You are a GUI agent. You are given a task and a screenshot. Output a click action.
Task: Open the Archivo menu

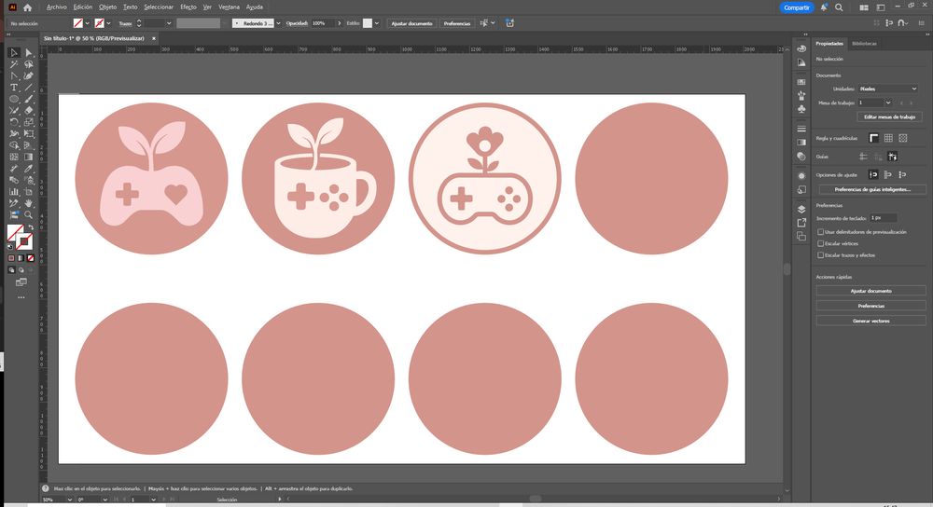pos(57,7)
